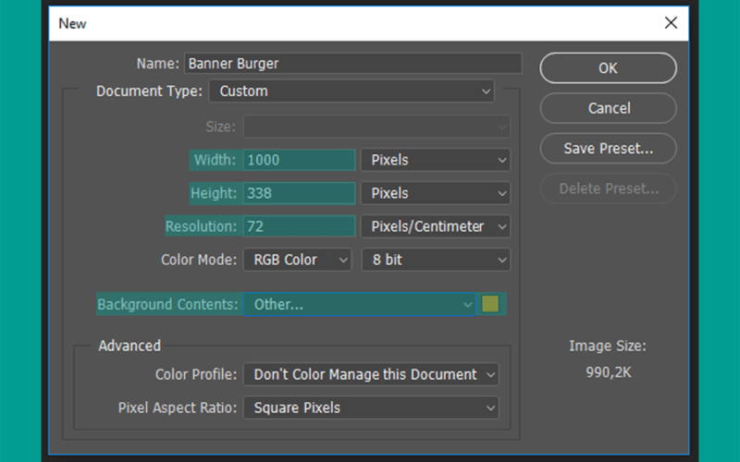Screen dimensions: 740x462
Task: Click the 'Pixel Aspect Ratio:' label
Action: point(178,407)
